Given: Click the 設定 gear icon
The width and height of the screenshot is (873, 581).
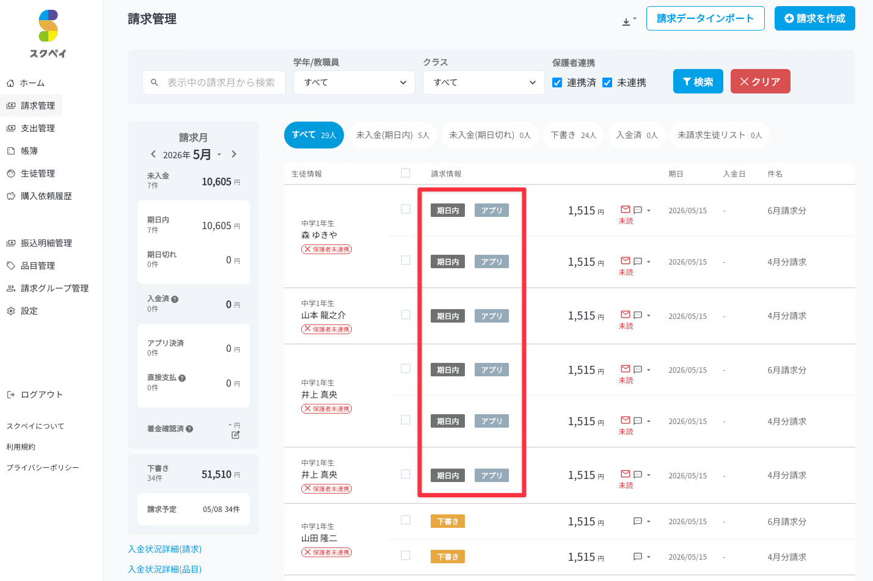Looking at the screenshot, I should (x=10, y=311).
